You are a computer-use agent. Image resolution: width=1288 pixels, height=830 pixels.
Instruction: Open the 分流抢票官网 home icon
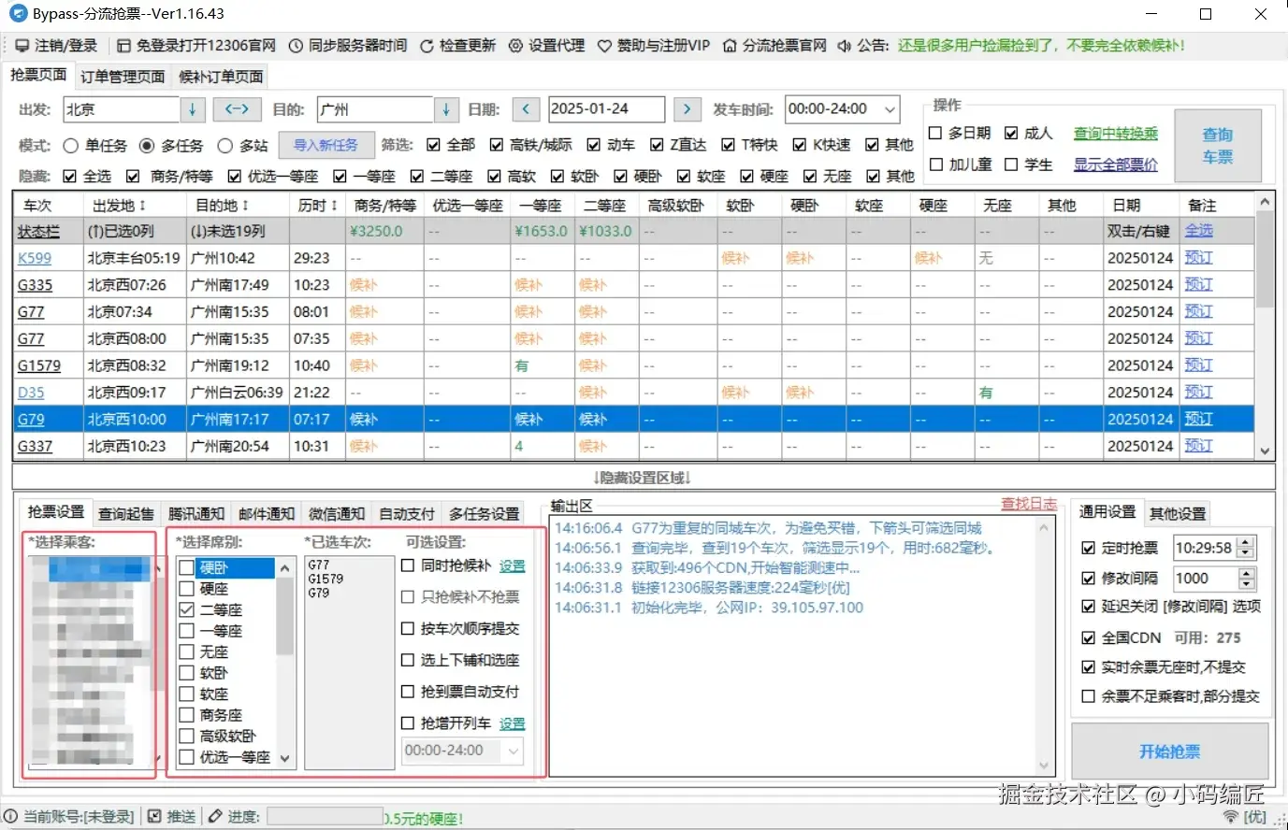pos(730,46)
